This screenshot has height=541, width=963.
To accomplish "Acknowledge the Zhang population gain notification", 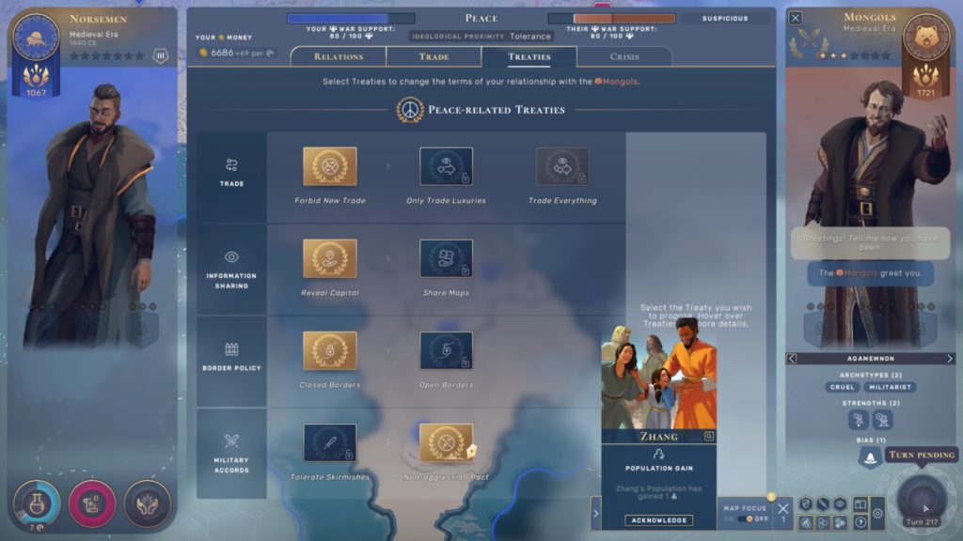I will pyautogui.click(x=659, y=520).
